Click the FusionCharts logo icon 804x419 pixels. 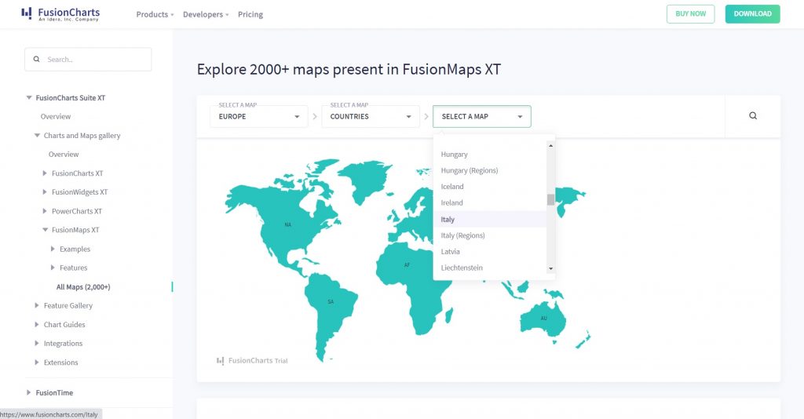click(x=27, y=13)
